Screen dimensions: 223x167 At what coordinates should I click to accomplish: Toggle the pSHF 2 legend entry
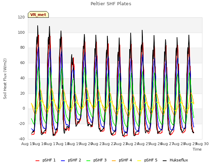71,160
